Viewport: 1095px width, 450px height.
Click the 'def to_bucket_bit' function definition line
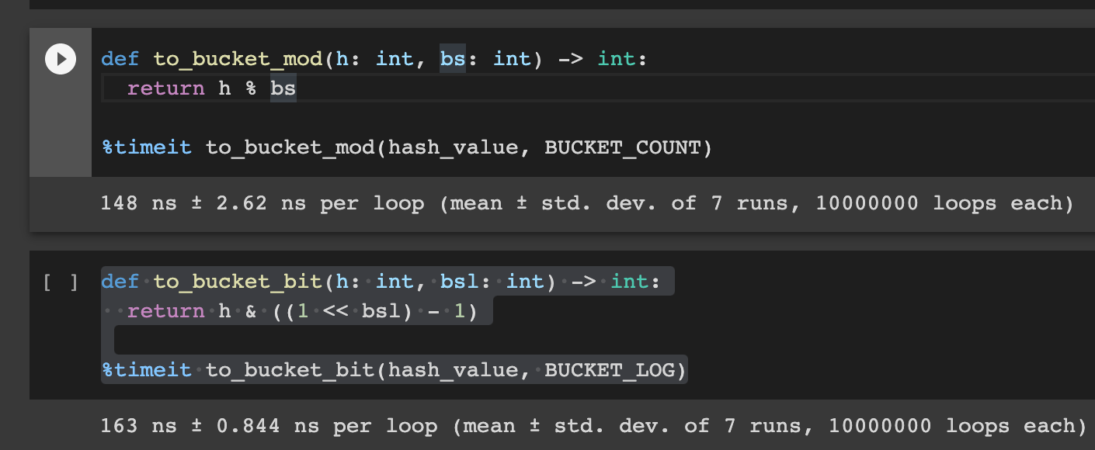381,282
